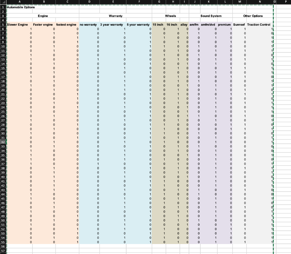Click the 'Wheels' group heading
This screenshot has height=254, width=291.
171,16
